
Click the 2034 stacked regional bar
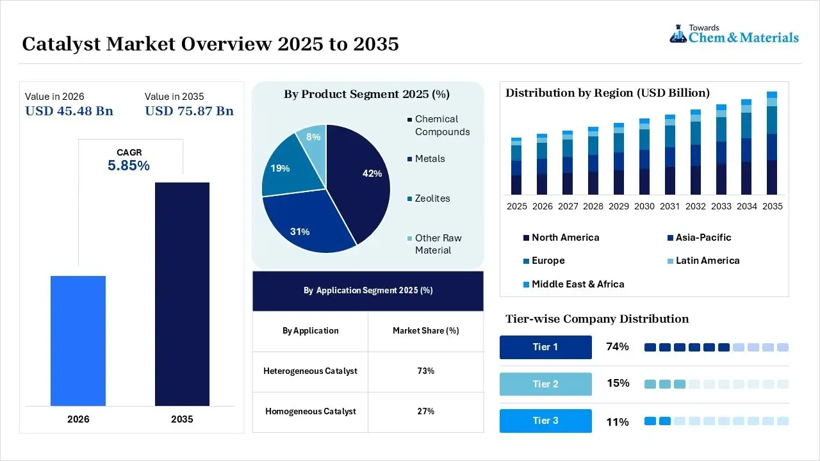(x=746, y=147)
